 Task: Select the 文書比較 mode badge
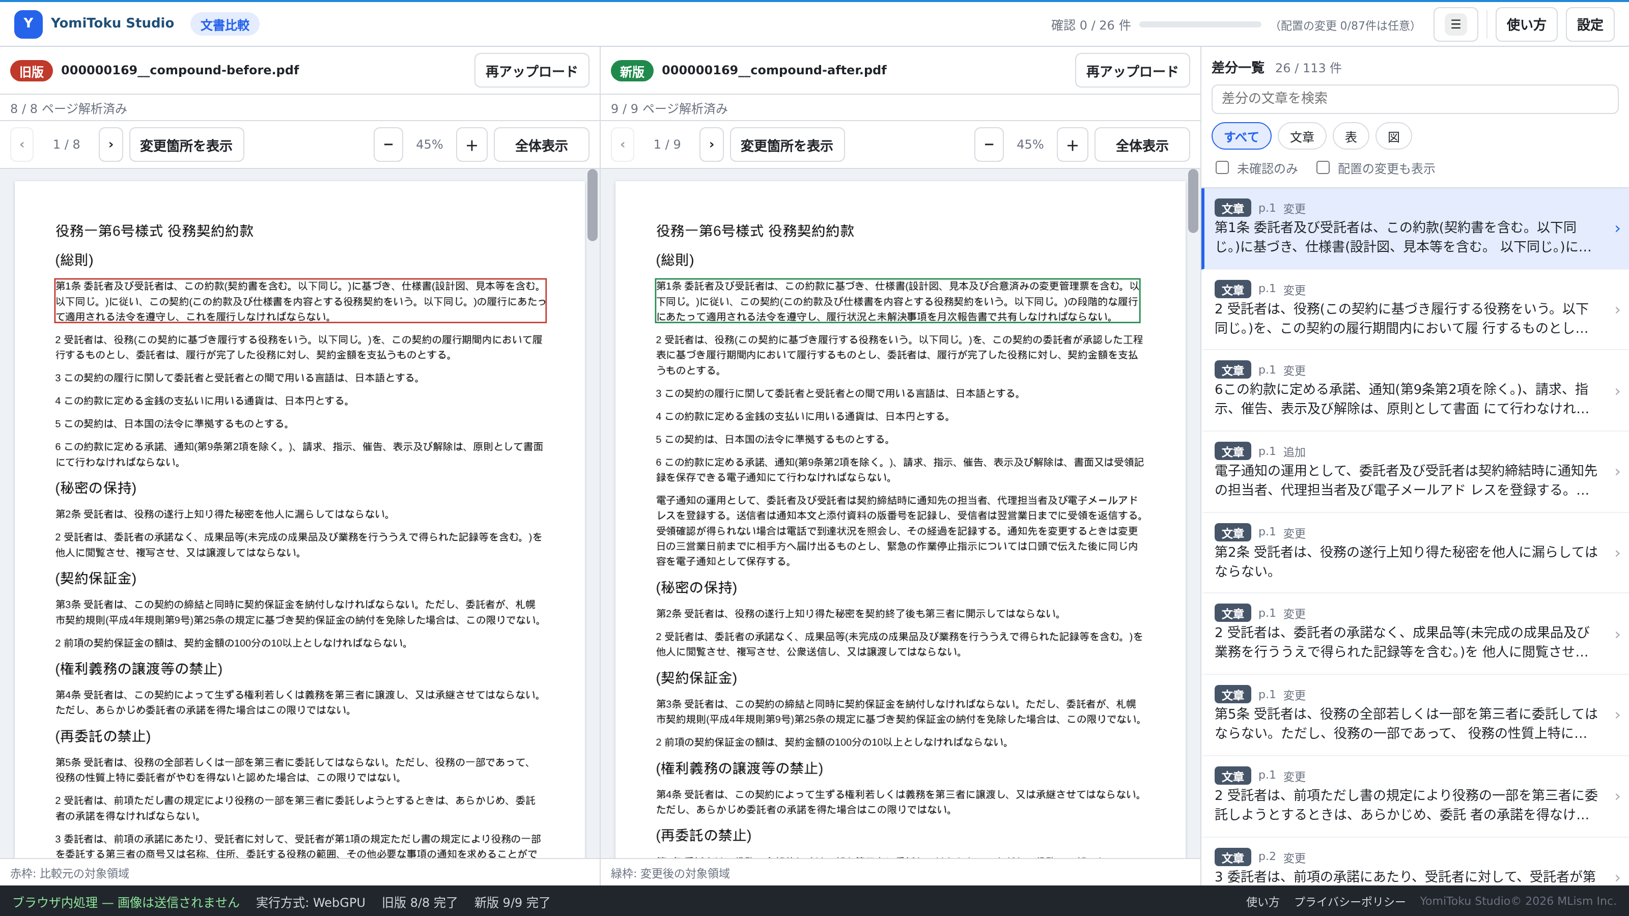coord(224,24)
